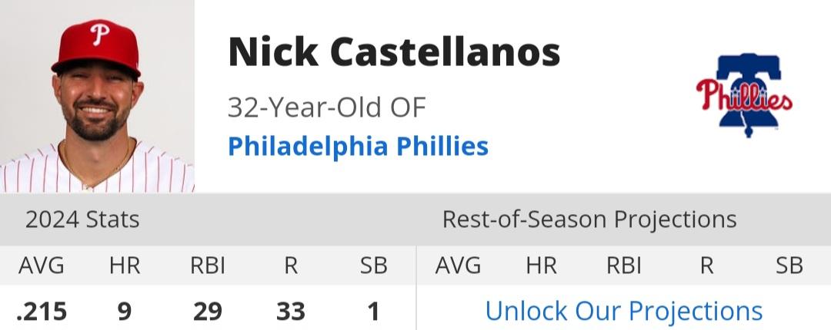Viewport: 831px width, 330px height.
Task: Click HR header under Rest-of-Season Projections
Action: [x=541, y=266]
